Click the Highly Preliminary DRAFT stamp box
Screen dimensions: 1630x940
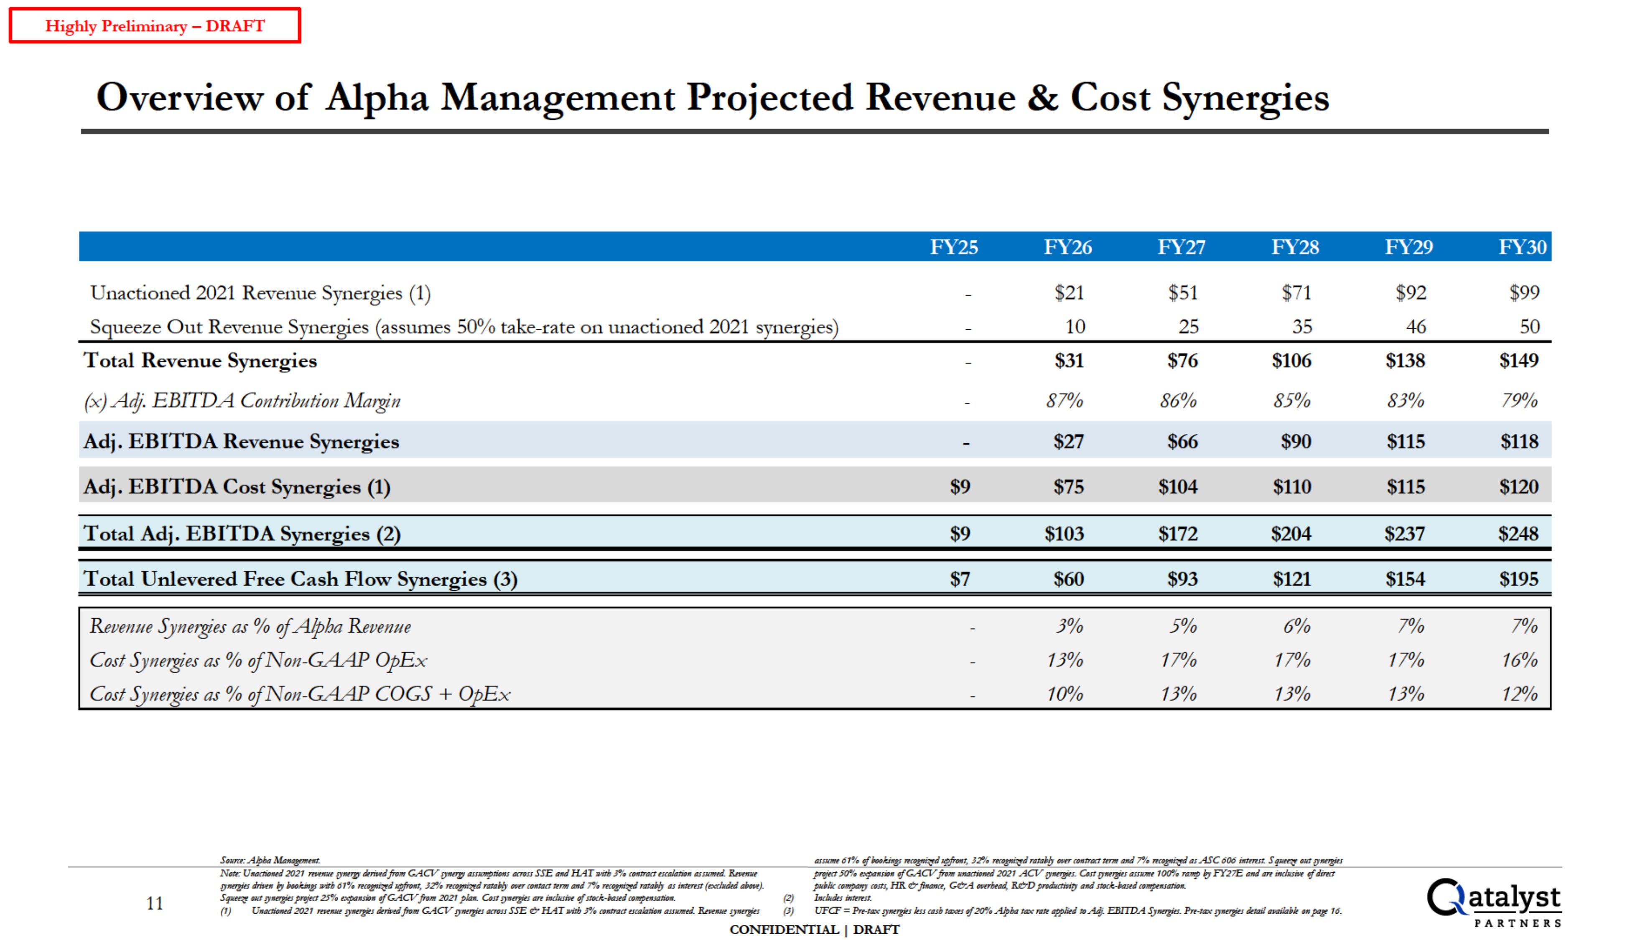[155, 26]
